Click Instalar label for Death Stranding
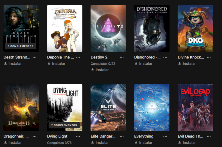 pyautogui.click(x=15, y=64)
